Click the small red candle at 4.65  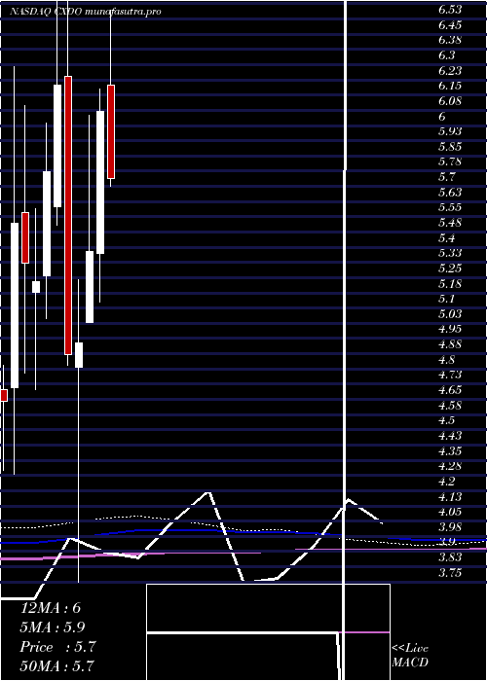click(4, 395)
